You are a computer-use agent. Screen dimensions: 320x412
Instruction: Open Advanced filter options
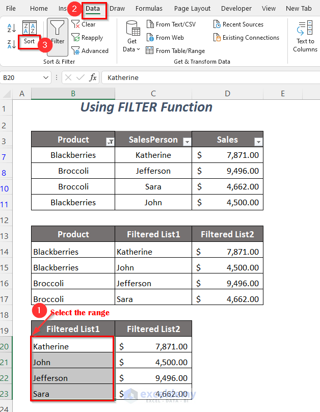point(90,51)
